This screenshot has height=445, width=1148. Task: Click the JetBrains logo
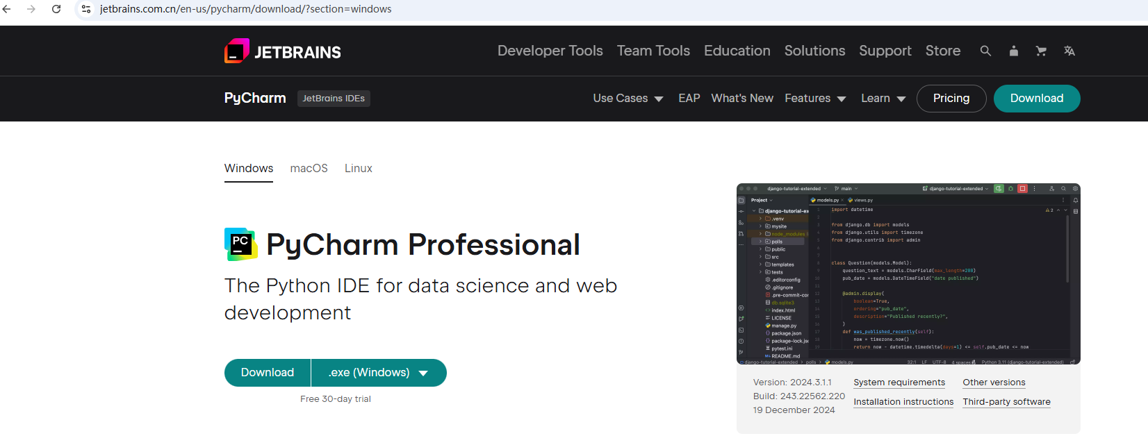click(x=282, y=51)
